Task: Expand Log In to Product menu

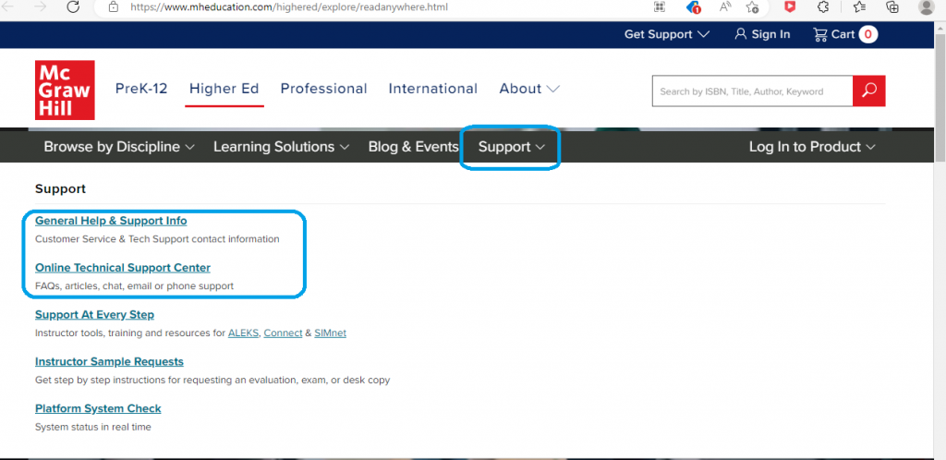Action: [x=812, y=147]
